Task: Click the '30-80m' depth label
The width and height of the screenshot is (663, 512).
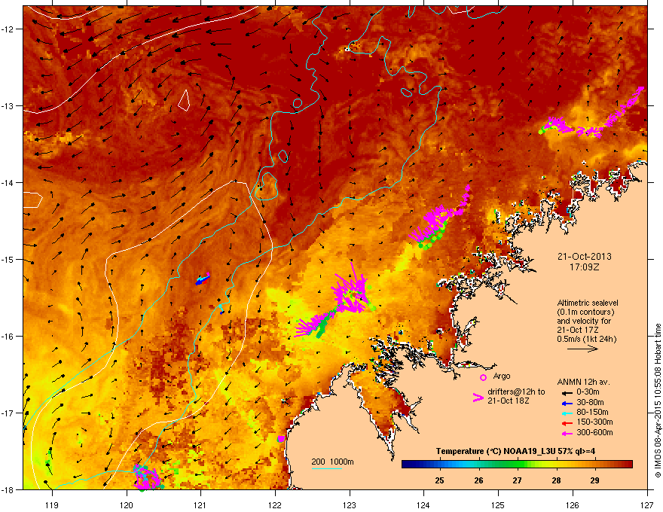Action: point(590,402)
